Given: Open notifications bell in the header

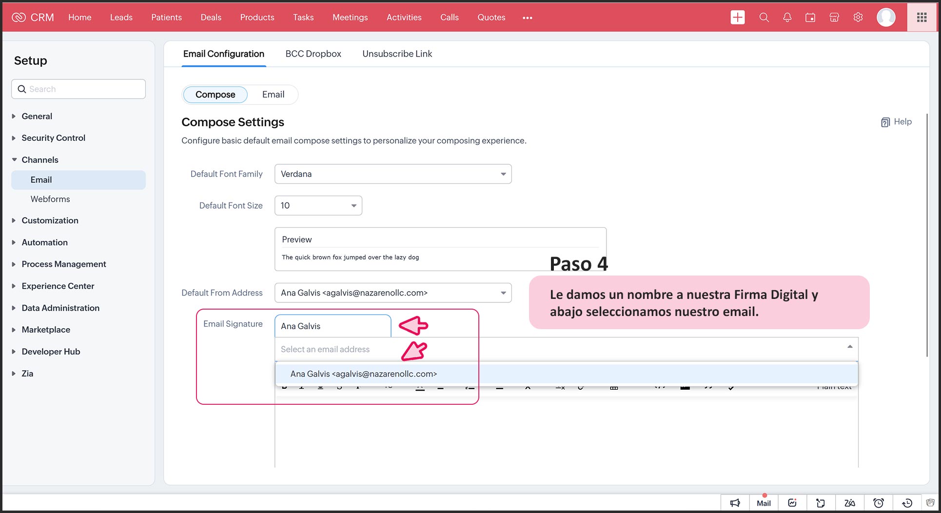Looking at the screenshot, I should point(787,18).
